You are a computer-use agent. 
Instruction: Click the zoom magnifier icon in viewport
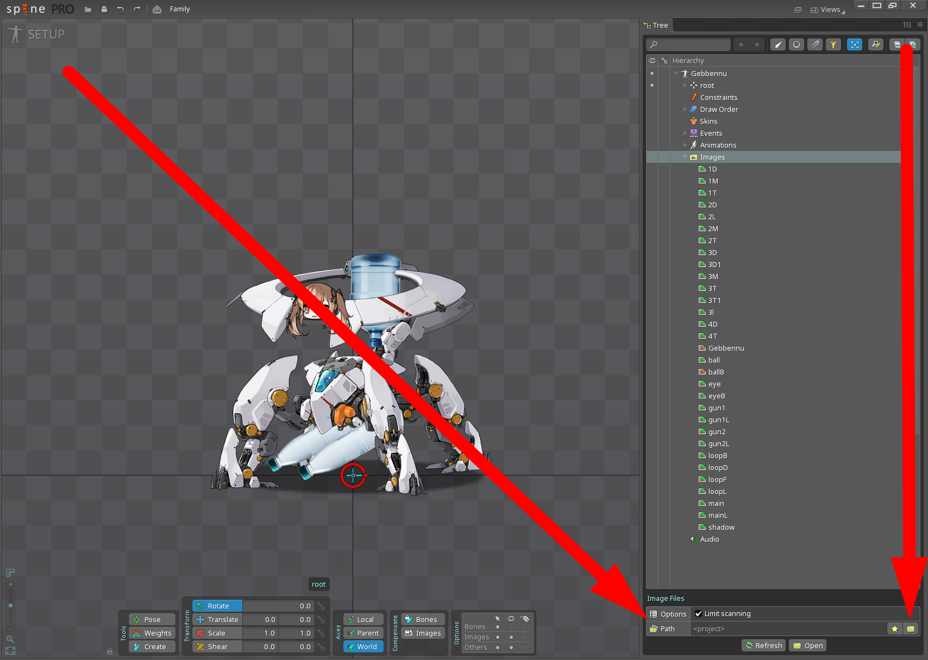(x=10, y=639)
